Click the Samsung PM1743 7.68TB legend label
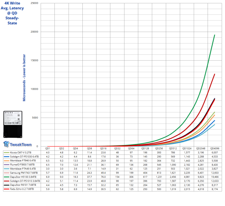This screenshot has width=225, height=206. [x=24, y=173]
